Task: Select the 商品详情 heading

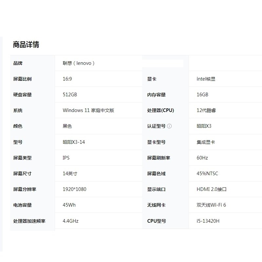Action: pos(26,45)
